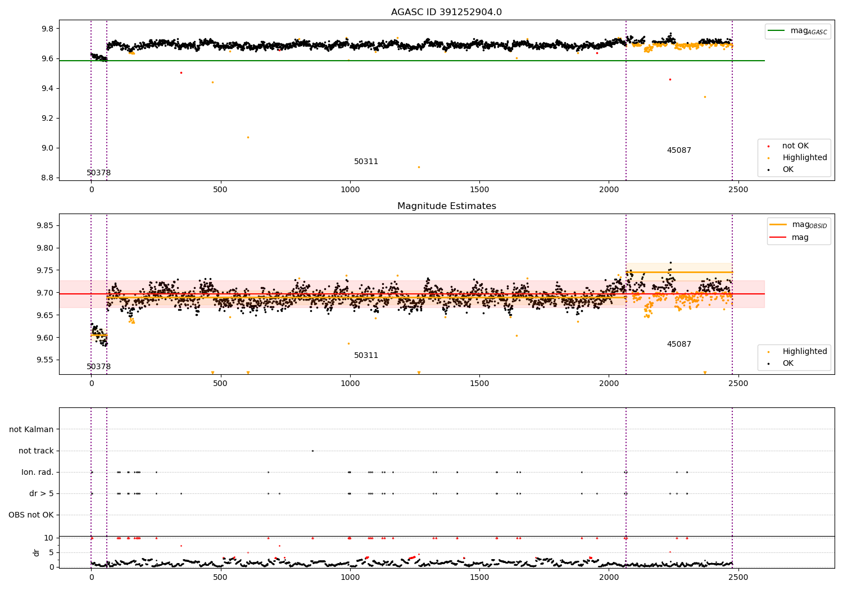Click the 5 tick label on dr axis
The image size is (843, 590).
pos(52,552)
